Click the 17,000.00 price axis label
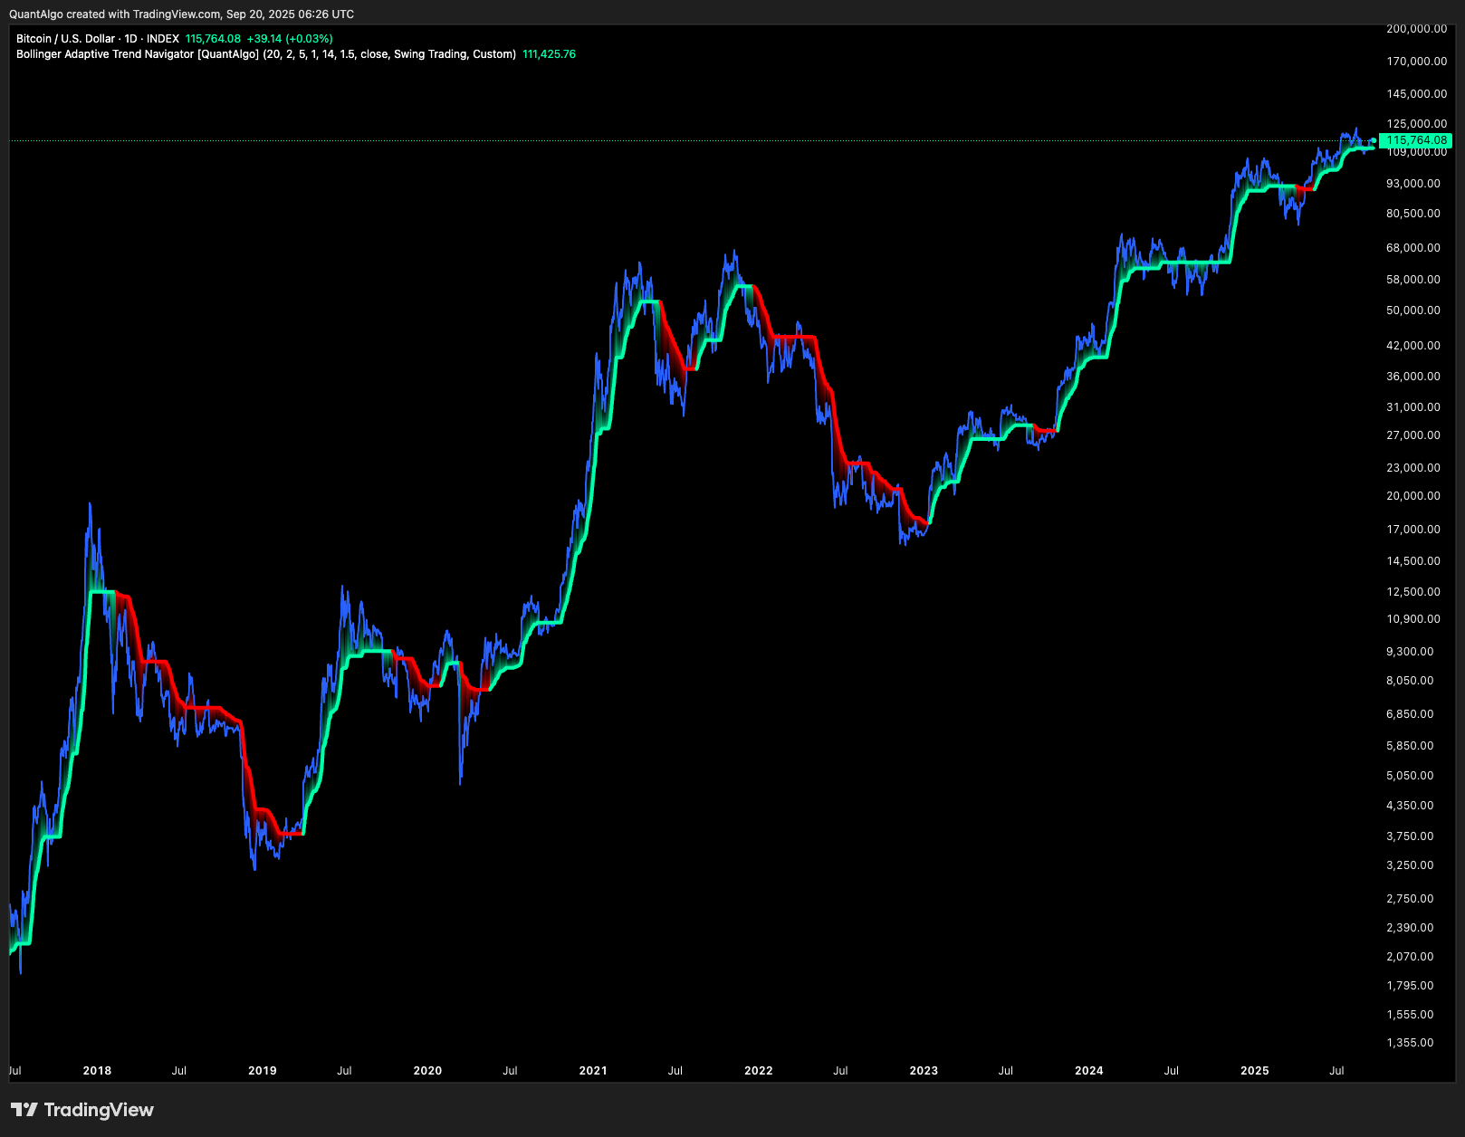This screenshot has height=1137, width=1465. 1413,530
